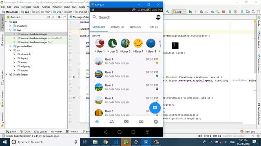
Task: Open the Refactor menu
Action: pyautogui.click(x=57, y=7)
